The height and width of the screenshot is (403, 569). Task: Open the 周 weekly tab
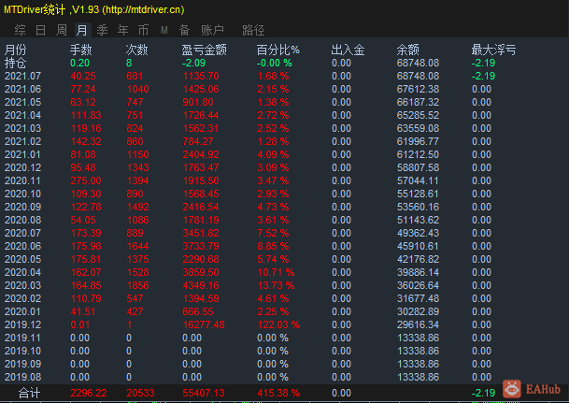62,30
